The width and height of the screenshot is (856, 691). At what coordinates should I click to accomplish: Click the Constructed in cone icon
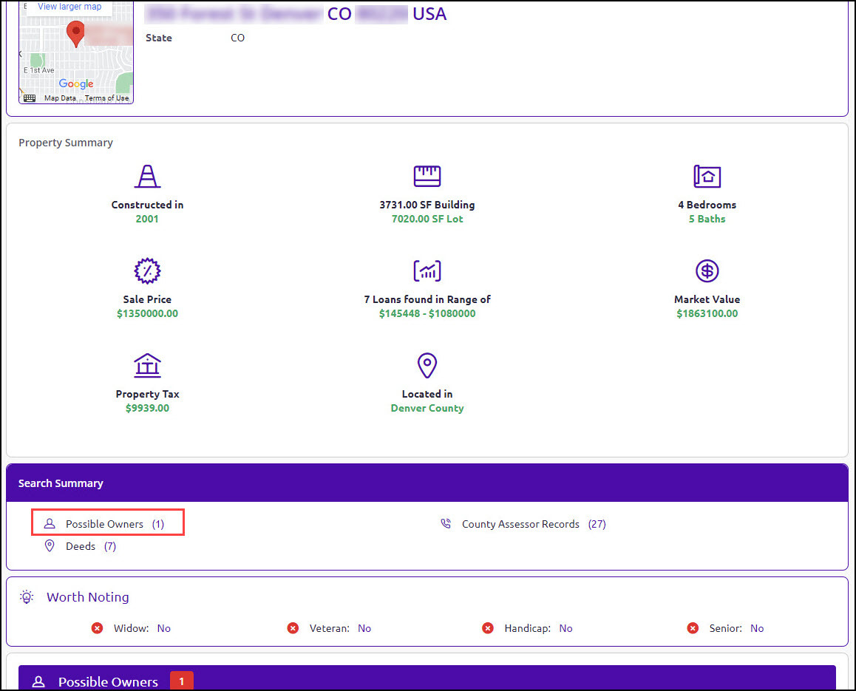click(x=147, y=177)
